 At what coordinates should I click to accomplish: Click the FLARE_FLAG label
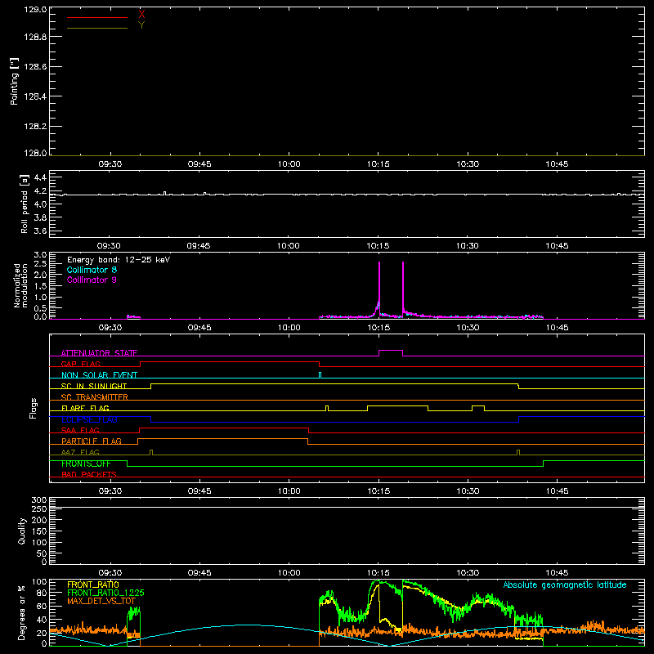[x=85, y=408]
